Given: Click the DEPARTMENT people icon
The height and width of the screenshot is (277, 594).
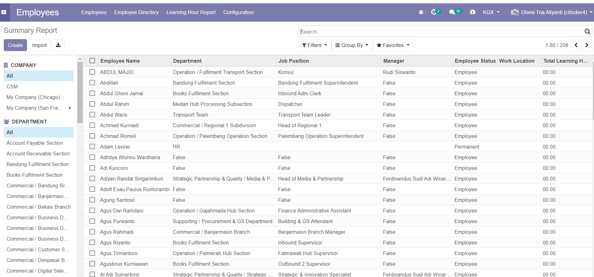Looking at the screenshot, I should click(6, 122).
